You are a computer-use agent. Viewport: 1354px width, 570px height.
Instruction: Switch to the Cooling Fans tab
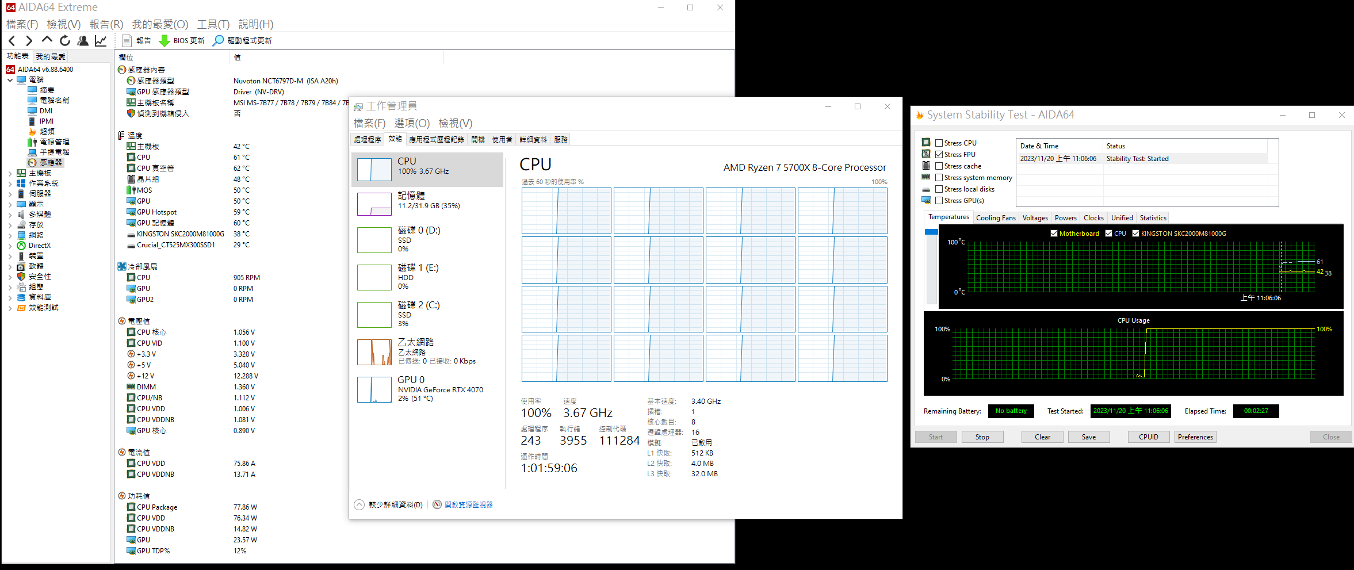[996, 218]
